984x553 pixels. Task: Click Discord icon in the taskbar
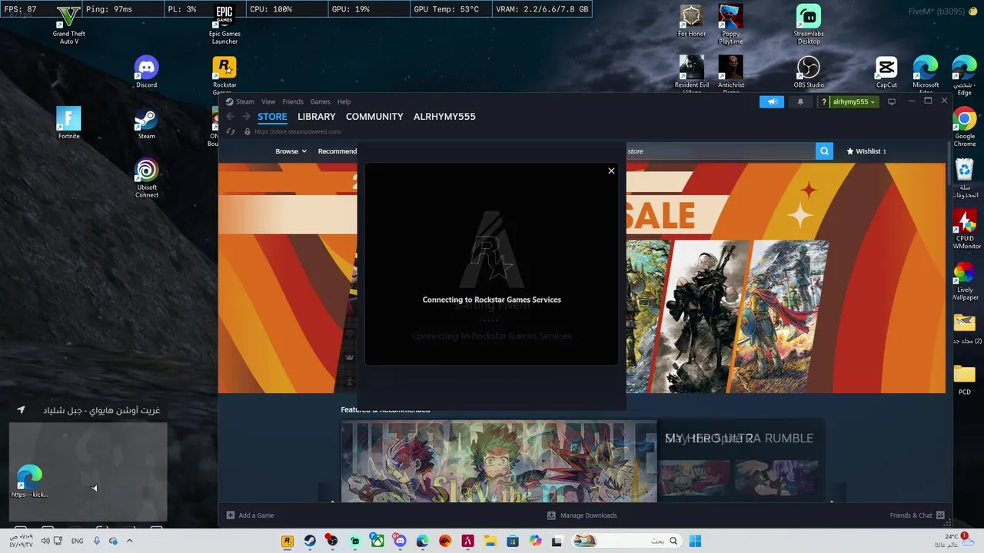[400, 541]
